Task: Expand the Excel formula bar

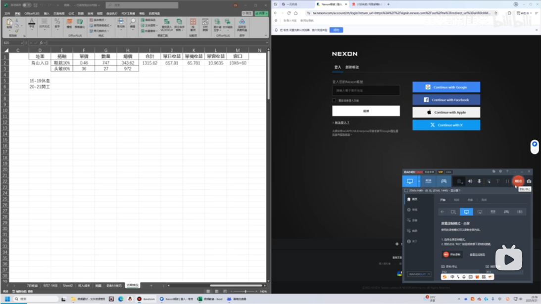Action: pyautogui.click(x=267, y=43)
